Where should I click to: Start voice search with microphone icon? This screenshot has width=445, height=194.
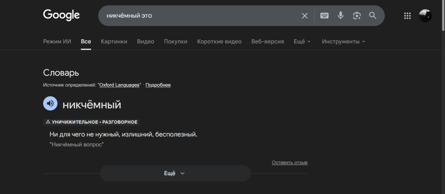pos(341,16)
